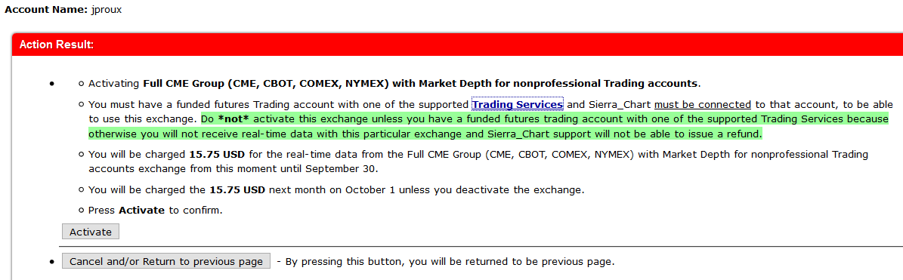Click the bold Activate word in the confirm instruction

[141, 211]
